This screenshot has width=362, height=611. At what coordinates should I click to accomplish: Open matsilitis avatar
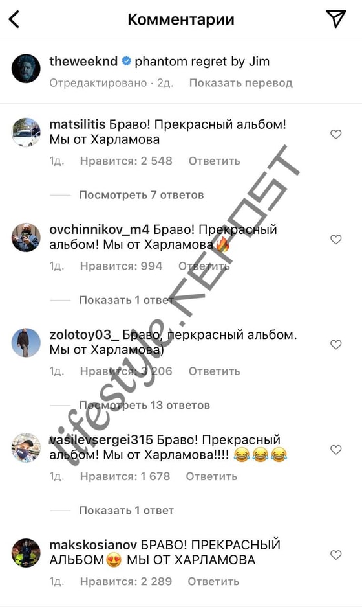tap(26, 132)
